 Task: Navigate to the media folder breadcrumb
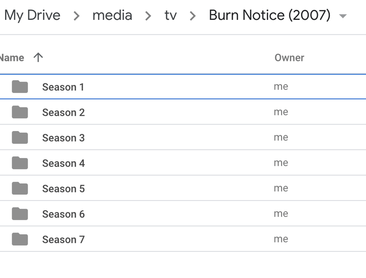coord(112,15)
